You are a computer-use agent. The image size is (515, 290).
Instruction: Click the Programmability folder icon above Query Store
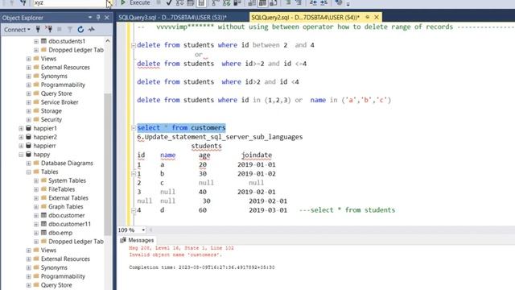point(36,85)
